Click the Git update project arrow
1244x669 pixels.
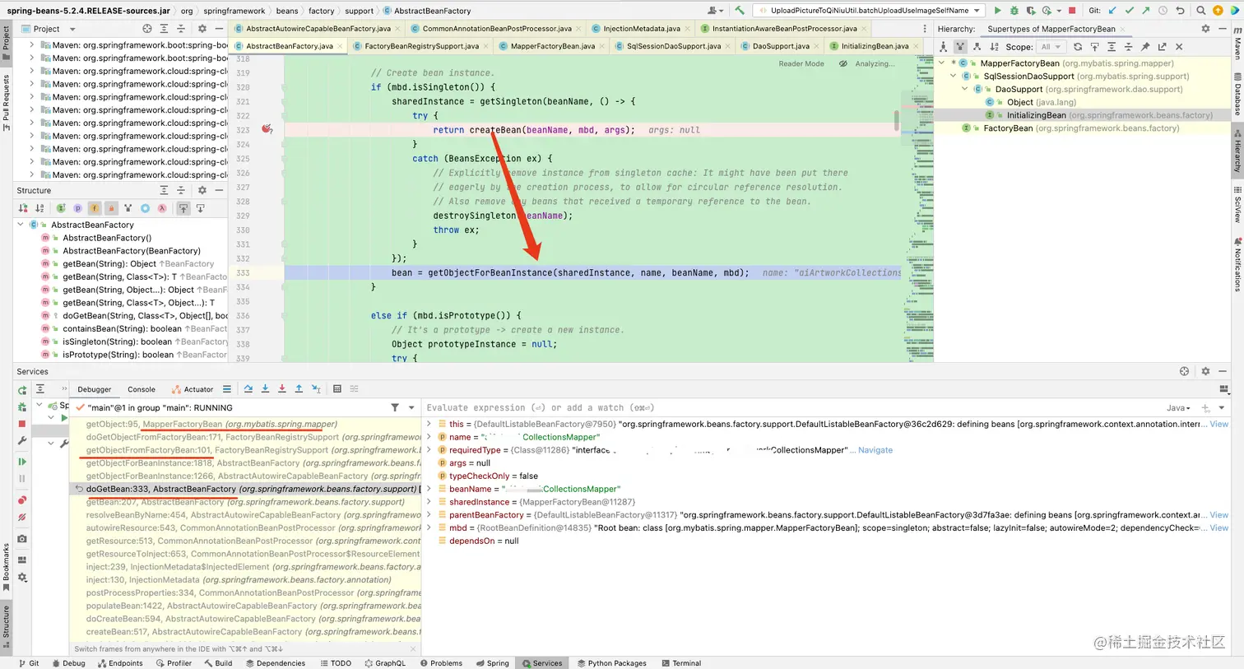pos(1112,11)
